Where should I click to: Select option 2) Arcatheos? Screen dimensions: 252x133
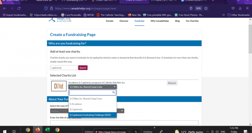[92, 104]
